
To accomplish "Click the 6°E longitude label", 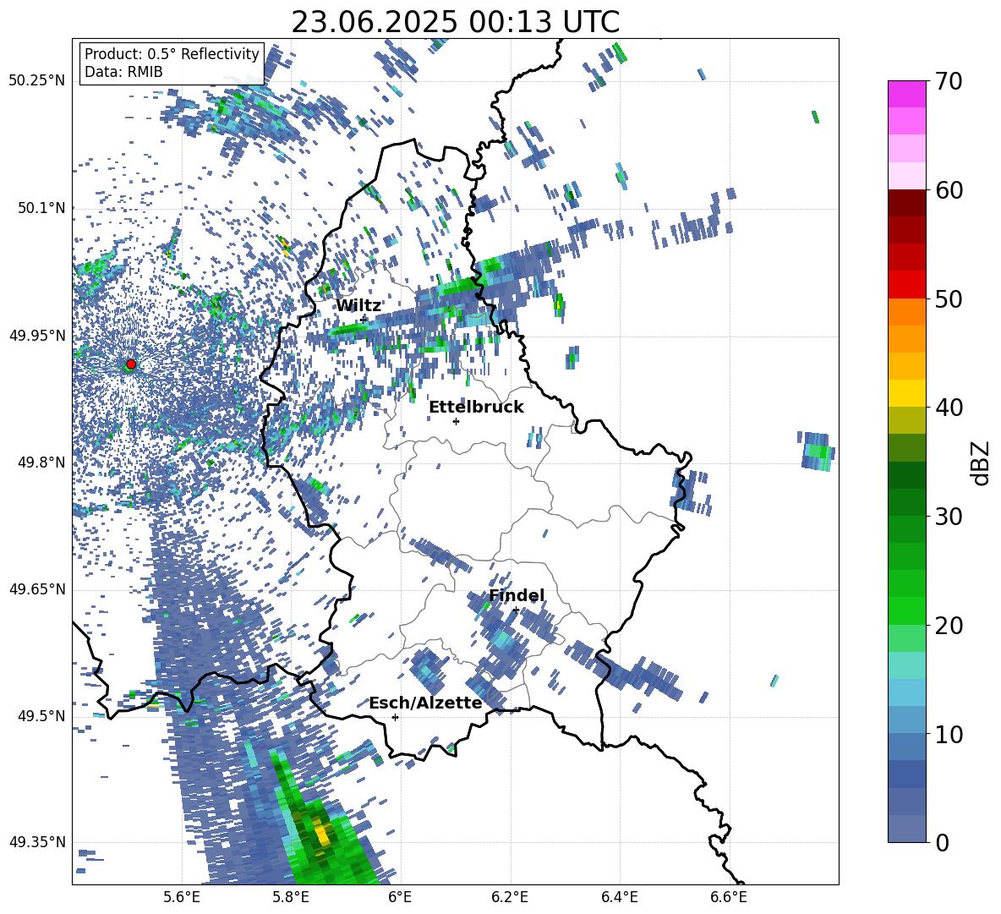I will tap(400, 897).
